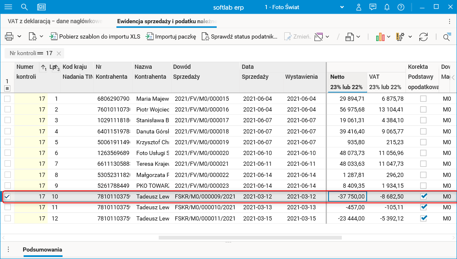
Task: Toggle Korekta Podstawy checkbox for row 12
Action: pos(423,218)
